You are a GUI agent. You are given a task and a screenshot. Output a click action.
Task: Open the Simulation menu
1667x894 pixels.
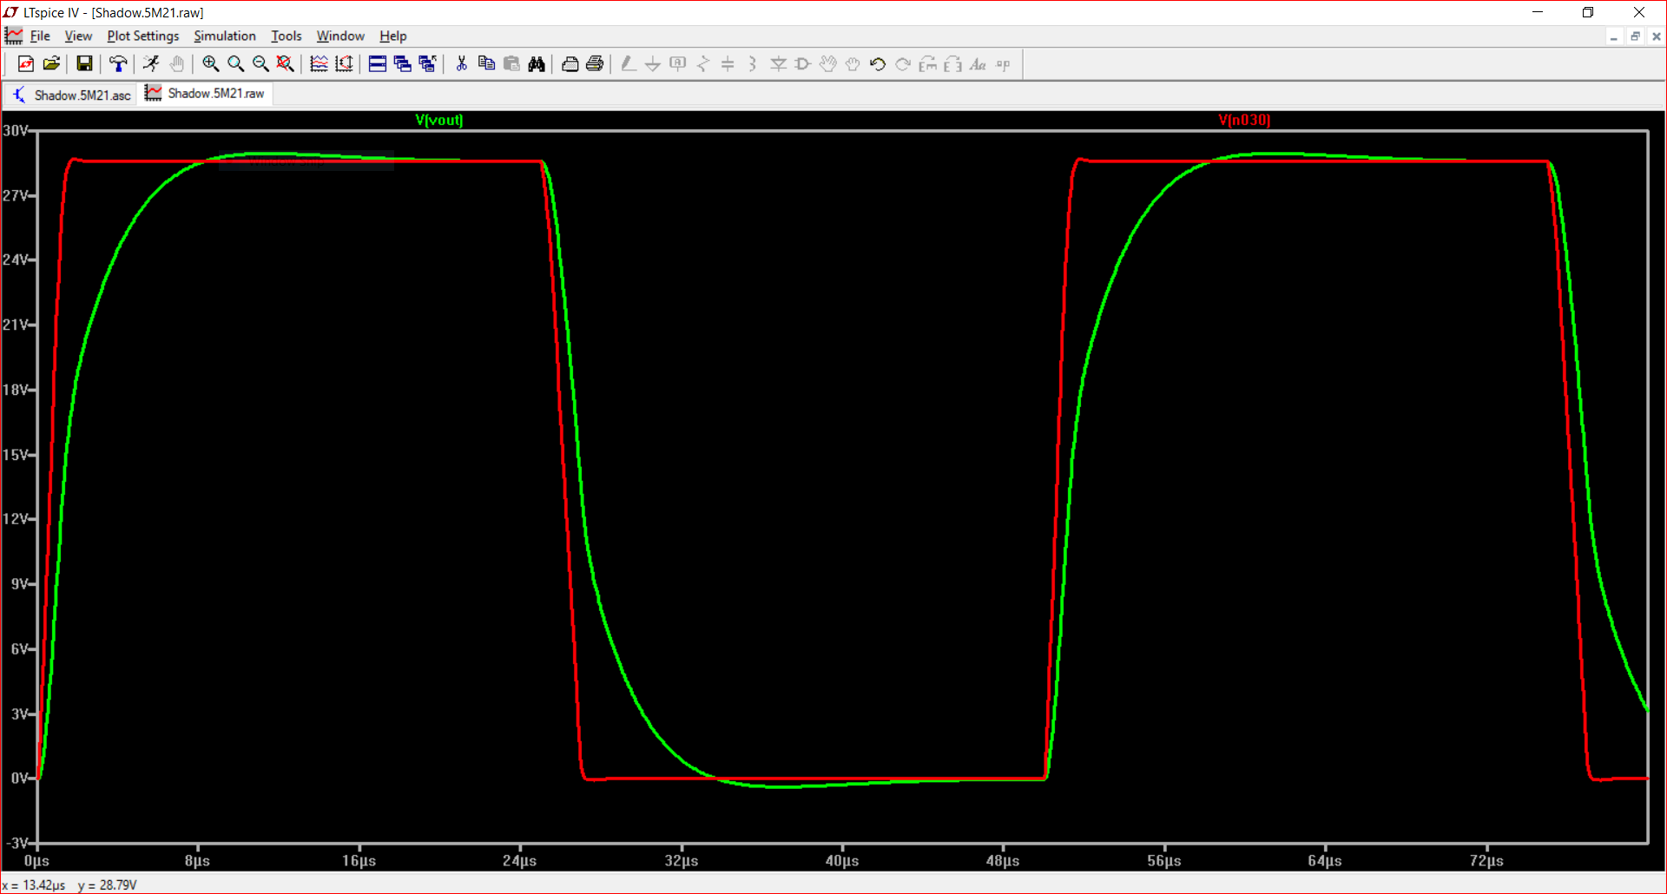point(224,36)
